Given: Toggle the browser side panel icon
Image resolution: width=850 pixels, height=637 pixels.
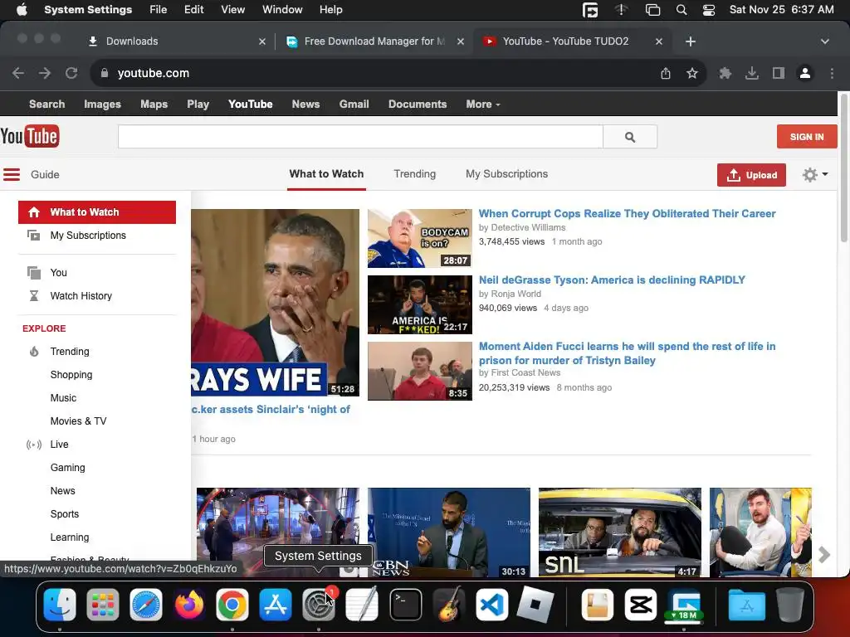Looking at the screenshot, I should [779, 73].
